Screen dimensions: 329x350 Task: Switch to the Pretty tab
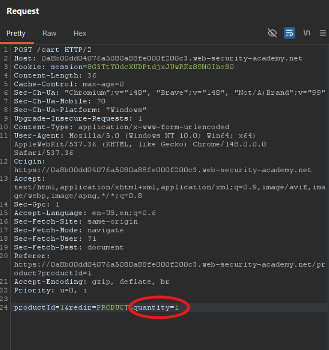16,34
